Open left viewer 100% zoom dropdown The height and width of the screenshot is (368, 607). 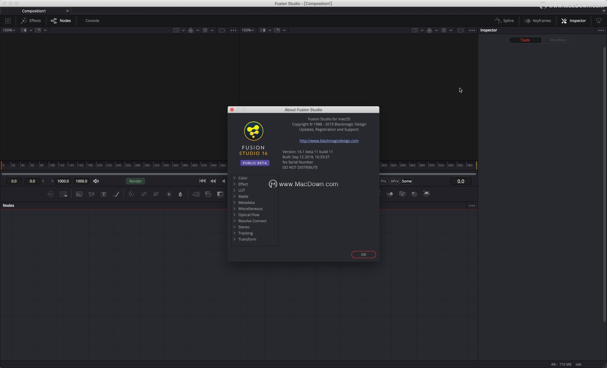pos(9,30)
